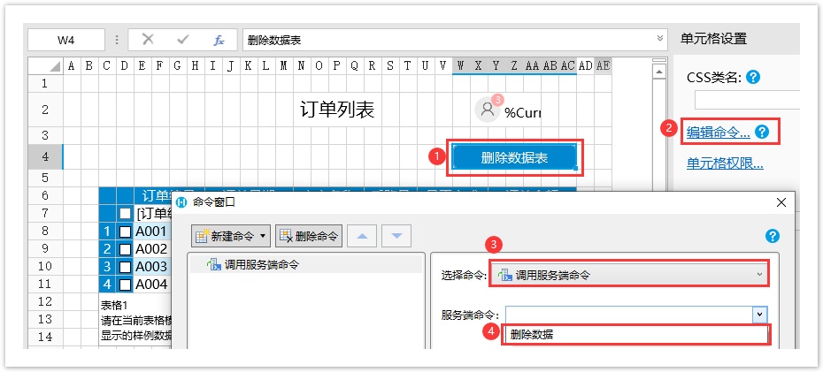The image size is (823, 372).
Task: Tick the checkbox beside A003
Action: pos(126,267)
